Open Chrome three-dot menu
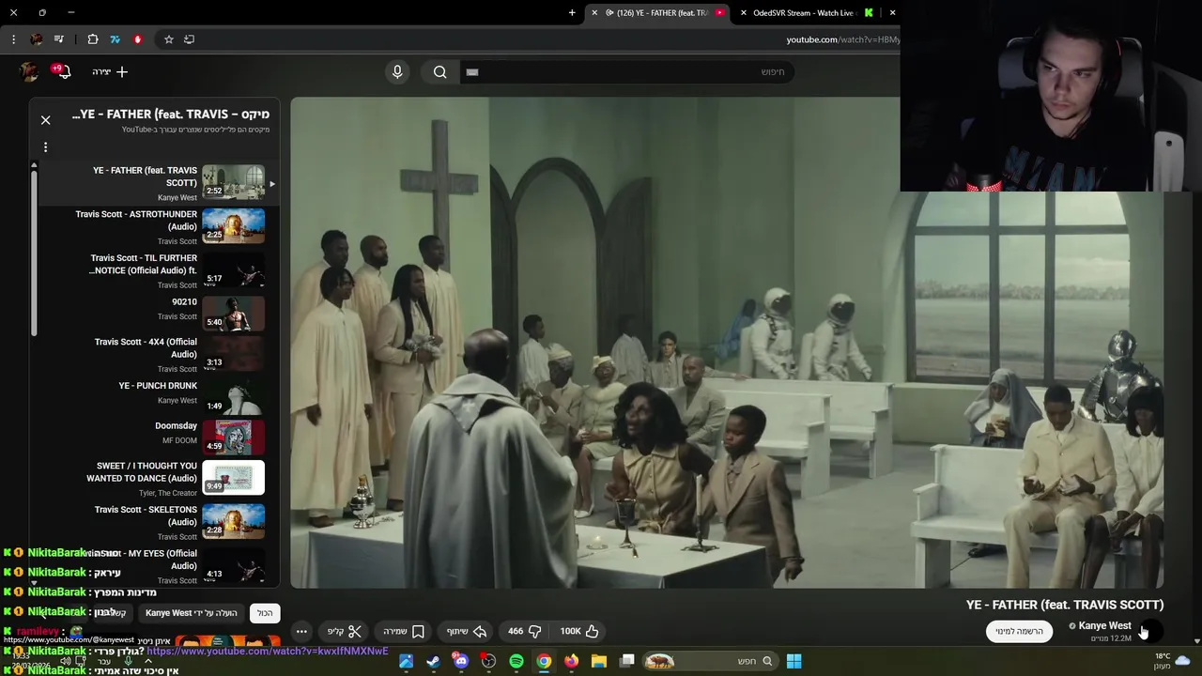This screenshot has width=1202, height=676. click(13, 39)
